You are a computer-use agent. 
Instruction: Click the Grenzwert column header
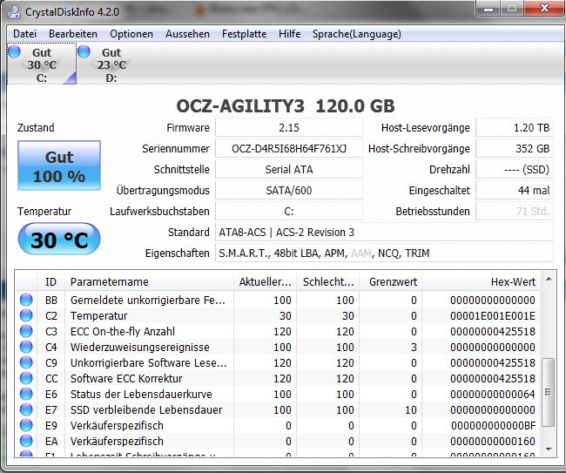391,281
